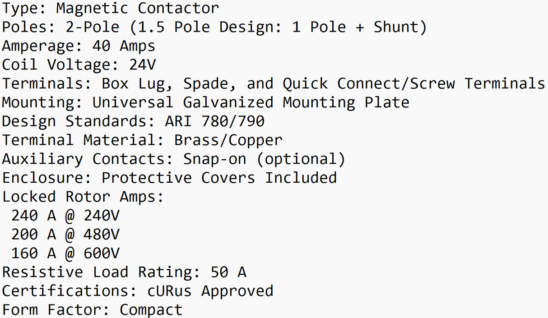Click the 'Coil Voltage: 24V' line
This screenshot has height=318, width=548.
[79, 65]
